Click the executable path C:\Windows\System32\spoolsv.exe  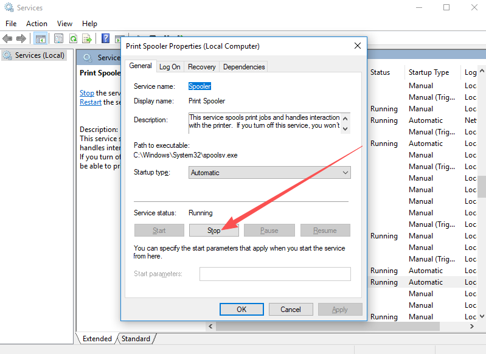[x=186, y=155]
